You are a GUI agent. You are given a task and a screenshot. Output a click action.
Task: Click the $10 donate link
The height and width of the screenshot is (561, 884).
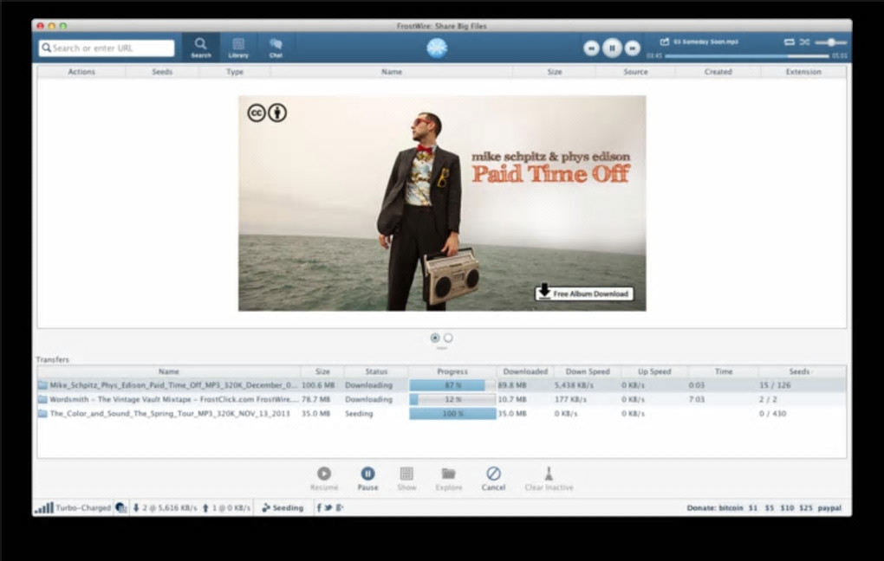tap(787, 507)
